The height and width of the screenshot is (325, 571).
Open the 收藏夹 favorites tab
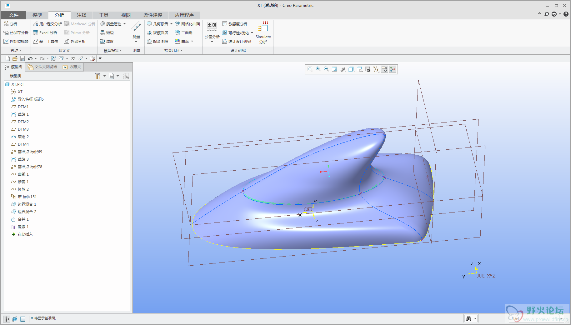[72, 67]
